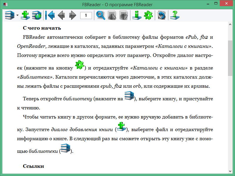Click italic word '«Библиотека»'
The width and height of the screenshot is (235, 176).
pos(35,77)
